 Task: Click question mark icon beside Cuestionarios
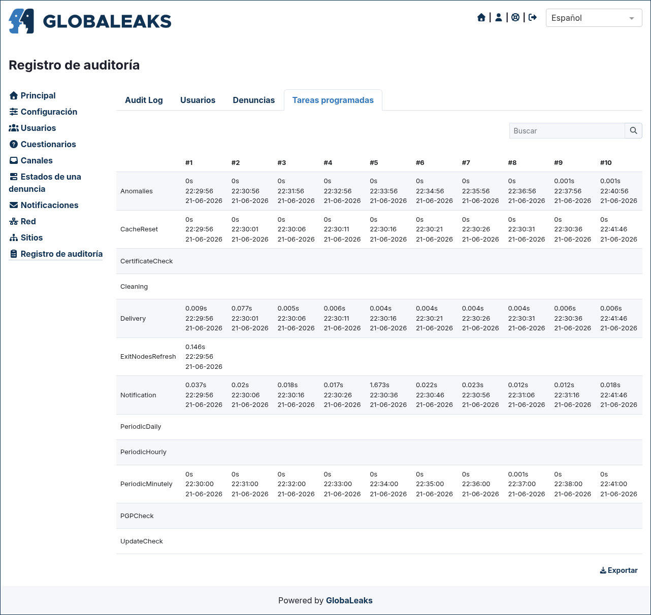(14, 144)
